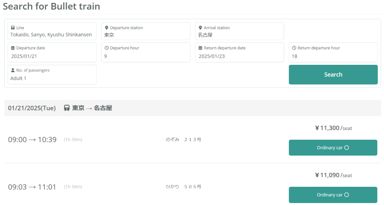Click the calendar icon for Departure date
Image resolution: width=384 pixels, height=205 pixels.
click(13, 48)
